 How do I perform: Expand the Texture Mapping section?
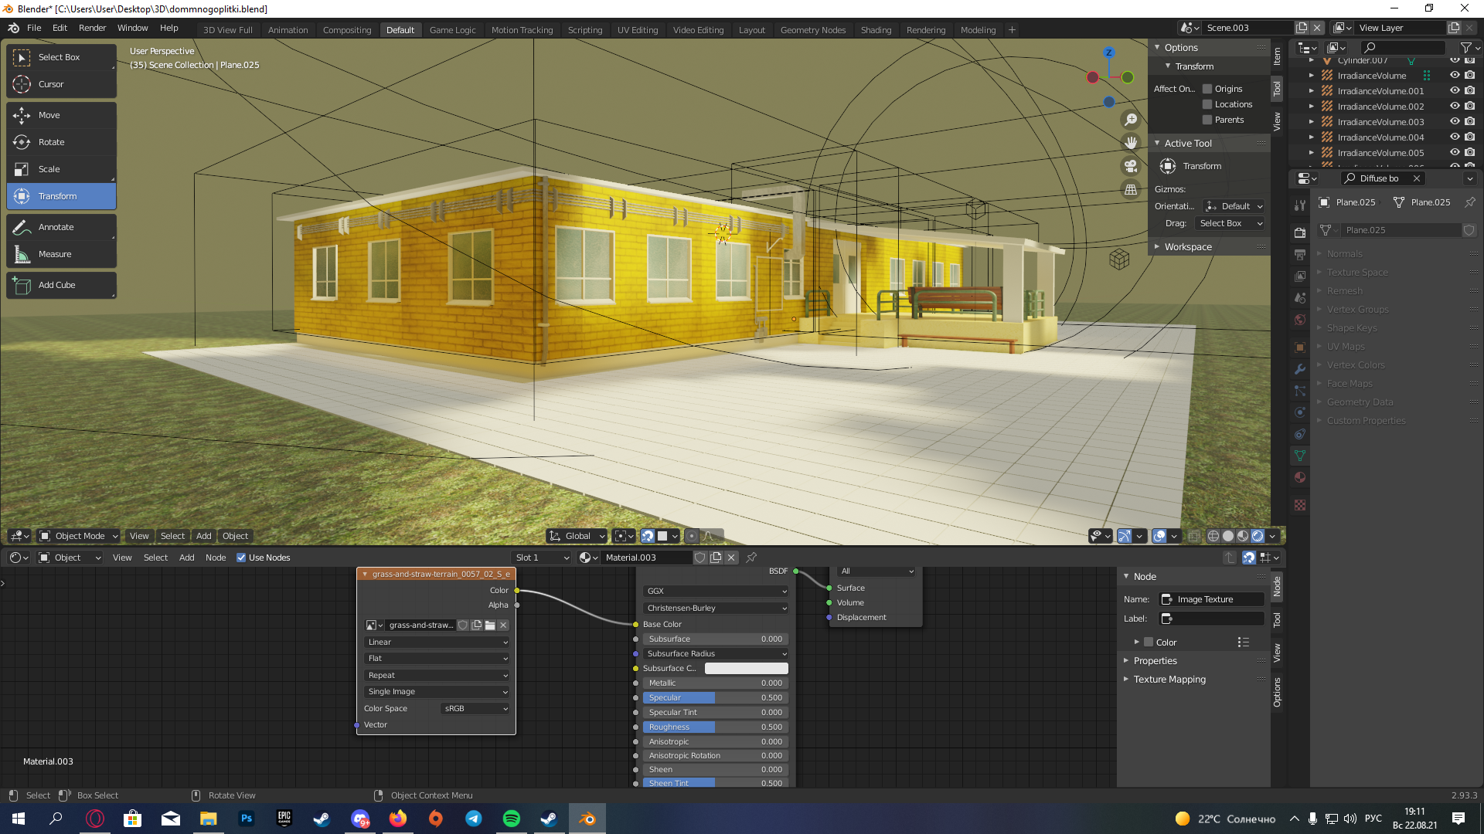pos(1169,680)
